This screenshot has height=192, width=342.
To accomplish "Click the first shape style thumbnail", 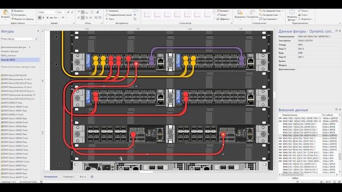I will 147,15.
